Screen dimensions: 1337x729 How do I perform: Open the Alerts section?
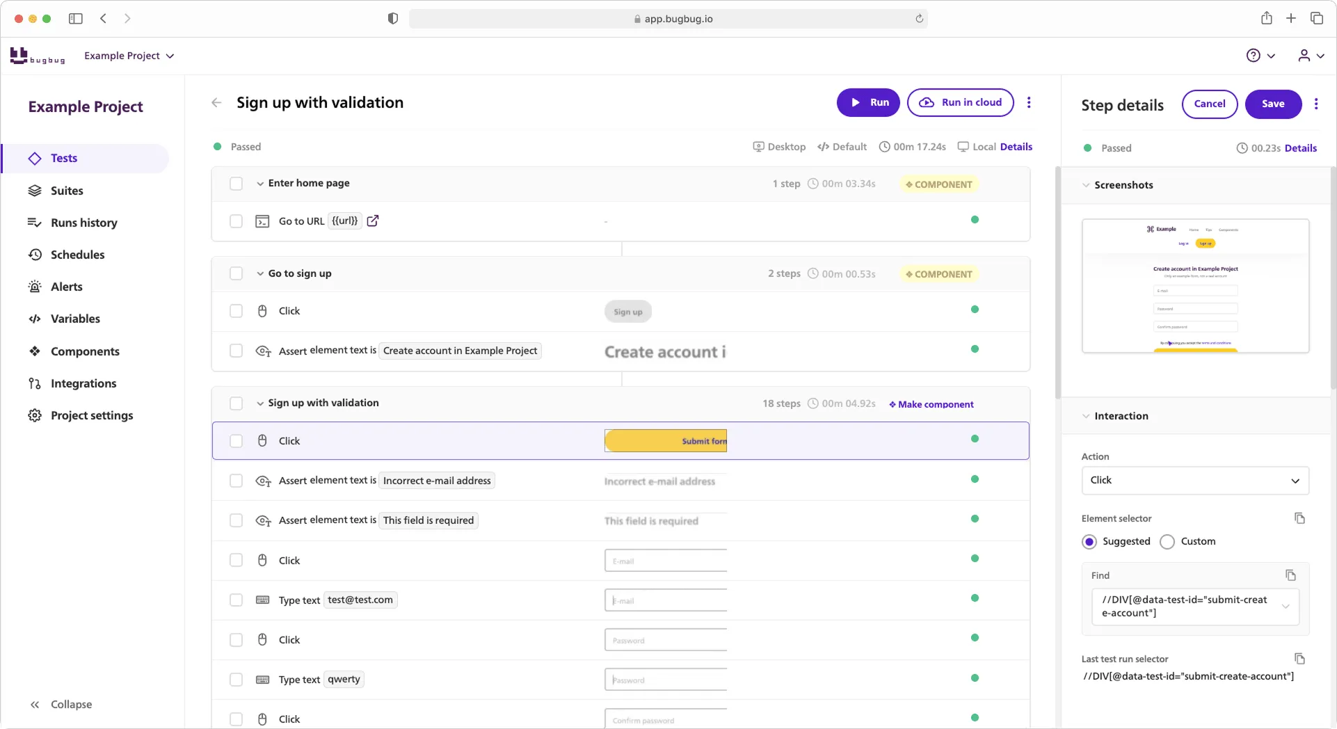(67, 287)
